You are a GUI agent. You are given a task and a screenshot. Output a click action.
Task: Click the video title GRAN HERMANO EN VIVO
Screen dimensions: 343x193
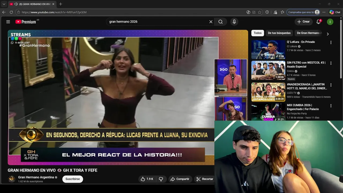[x=53, y=170]
